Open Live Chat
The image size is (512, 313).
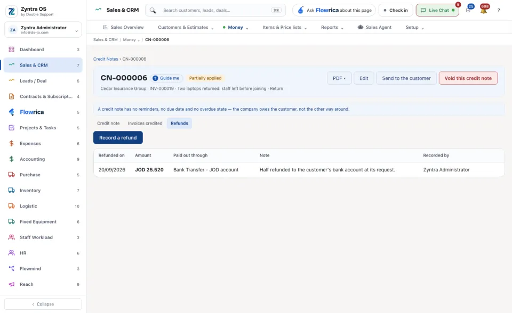(x=437, y=10)
